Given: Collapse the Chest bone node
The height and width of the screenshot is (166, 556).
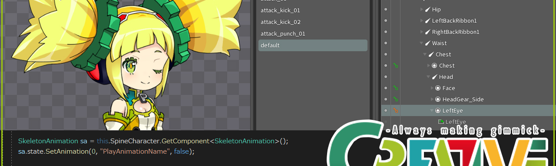Looking at the screenshot, I should click(x=425, y=54).
